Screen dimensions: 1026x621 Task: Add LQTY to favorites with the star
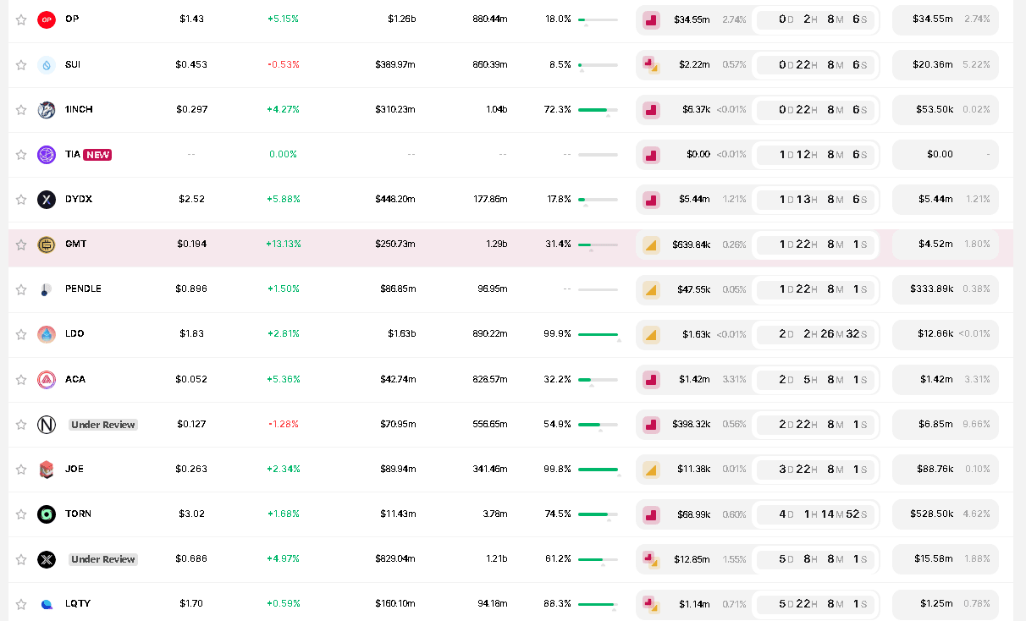tap(20, 603)
